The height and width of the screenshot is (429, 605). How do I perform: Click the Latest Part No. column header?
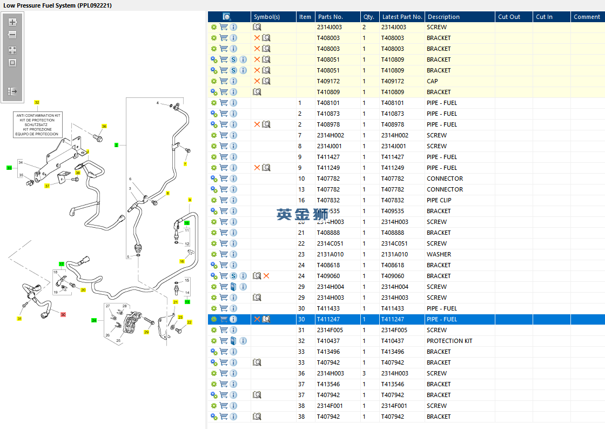pyautogui.click(x=401, y=17)
